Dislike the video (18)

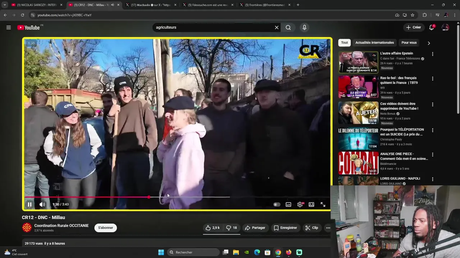click(231, 228)
